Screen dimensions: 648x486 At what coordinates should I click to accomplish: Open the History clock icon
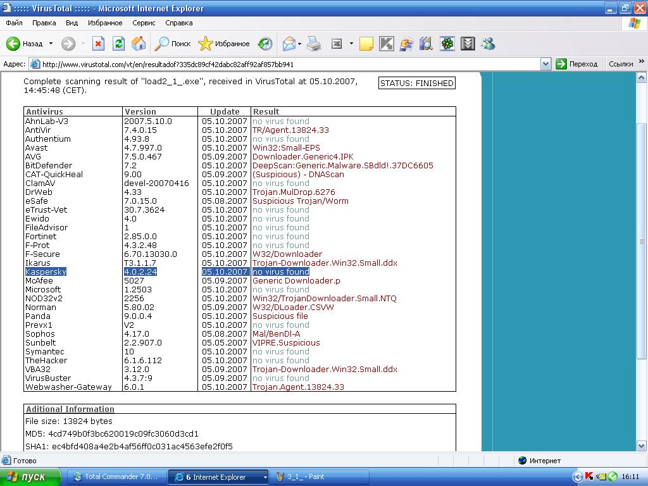(x=265, y=44)
